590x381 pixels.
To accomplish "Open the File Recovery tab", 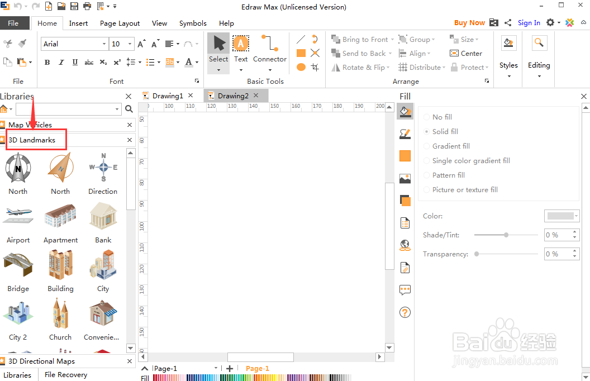I will [x=66, y=375].
